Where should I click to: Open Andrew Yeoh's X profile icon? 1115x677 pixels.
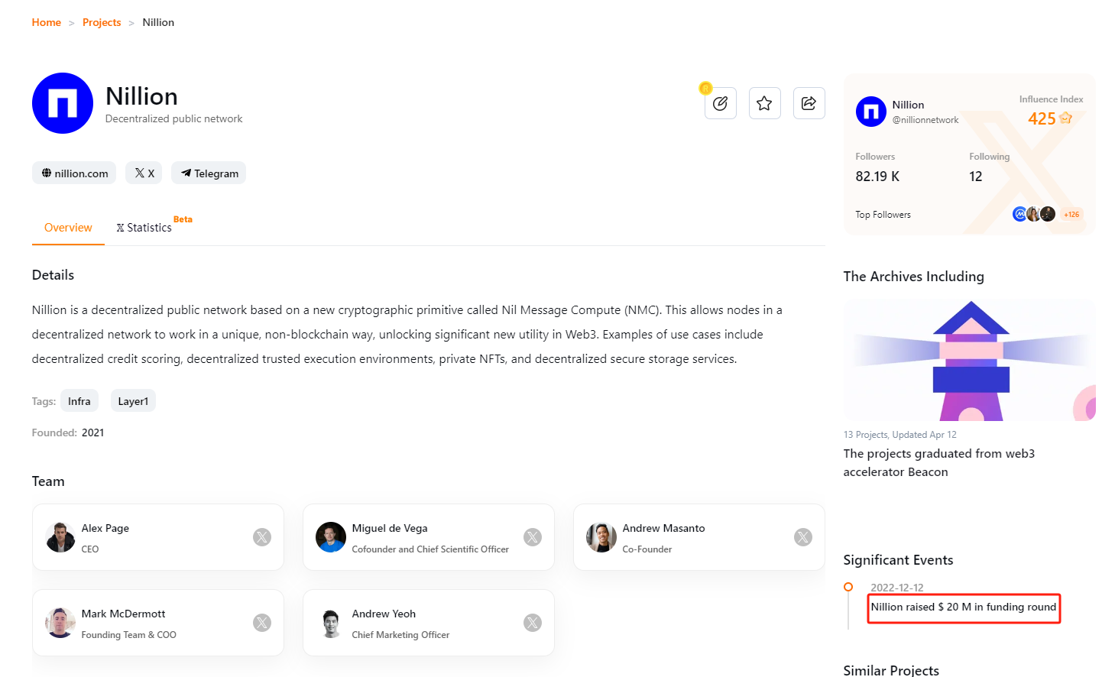point(533,623)
